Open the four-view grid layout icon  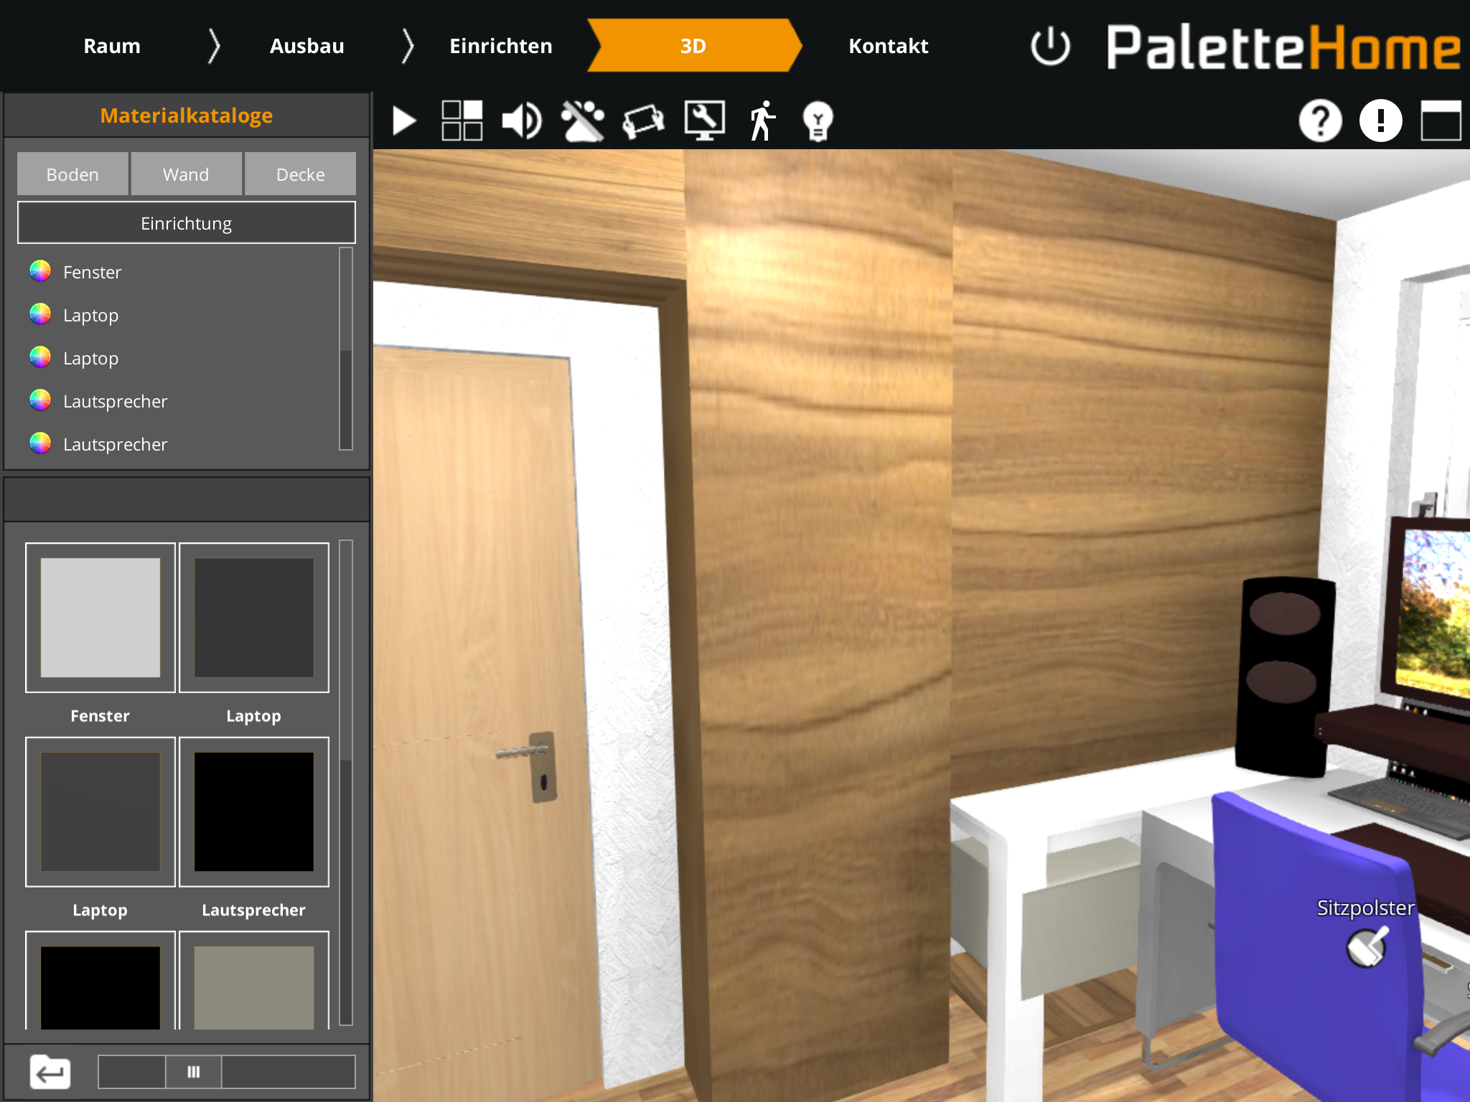462,121
